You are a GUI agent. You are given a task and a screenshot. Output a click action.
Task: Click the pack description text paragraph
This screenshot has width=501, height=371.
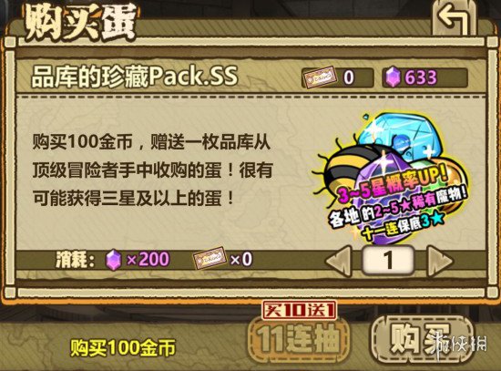coord(152,170)
